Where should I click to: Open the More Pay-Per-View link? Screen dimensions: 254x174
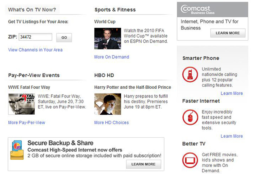(27, 122)
